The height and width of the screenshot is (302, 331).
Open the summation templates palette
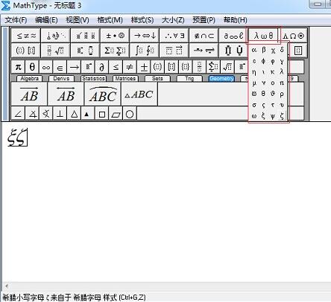pyautogui.click(x=115, y=51)
